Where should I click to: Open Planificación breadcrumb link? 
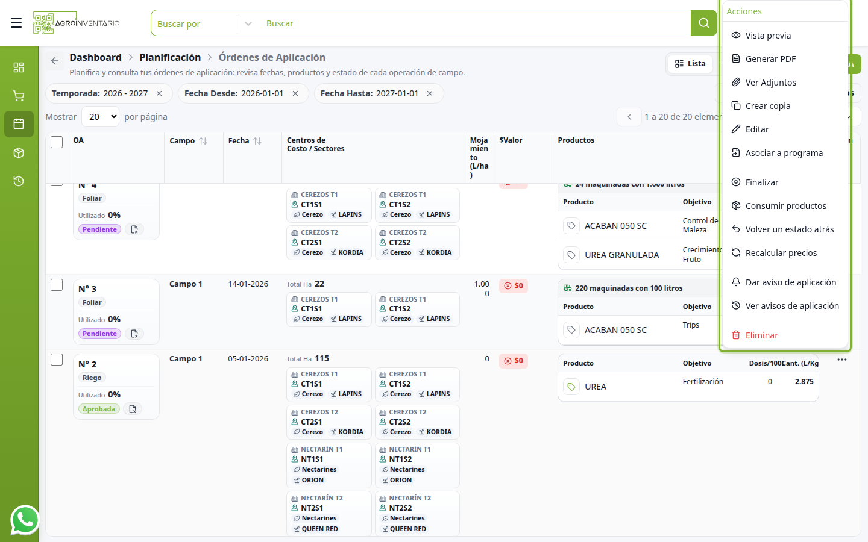[170, 57]
